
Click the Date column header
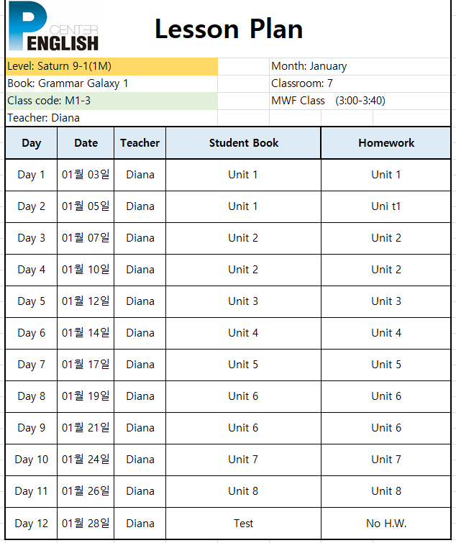[86, 143]
